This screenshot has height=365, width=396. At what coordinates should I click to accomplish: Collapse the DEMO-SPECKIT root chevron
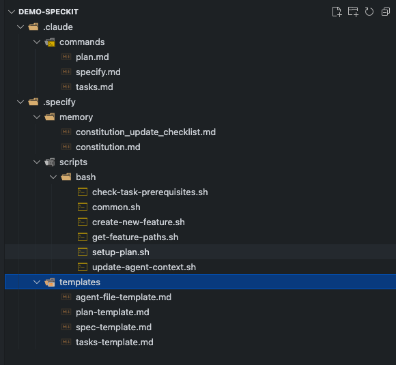(x=12, y=12)
